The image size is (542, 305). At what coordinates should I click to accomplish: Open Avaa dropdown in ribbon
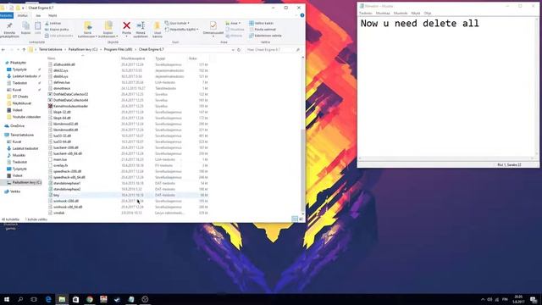233,23
